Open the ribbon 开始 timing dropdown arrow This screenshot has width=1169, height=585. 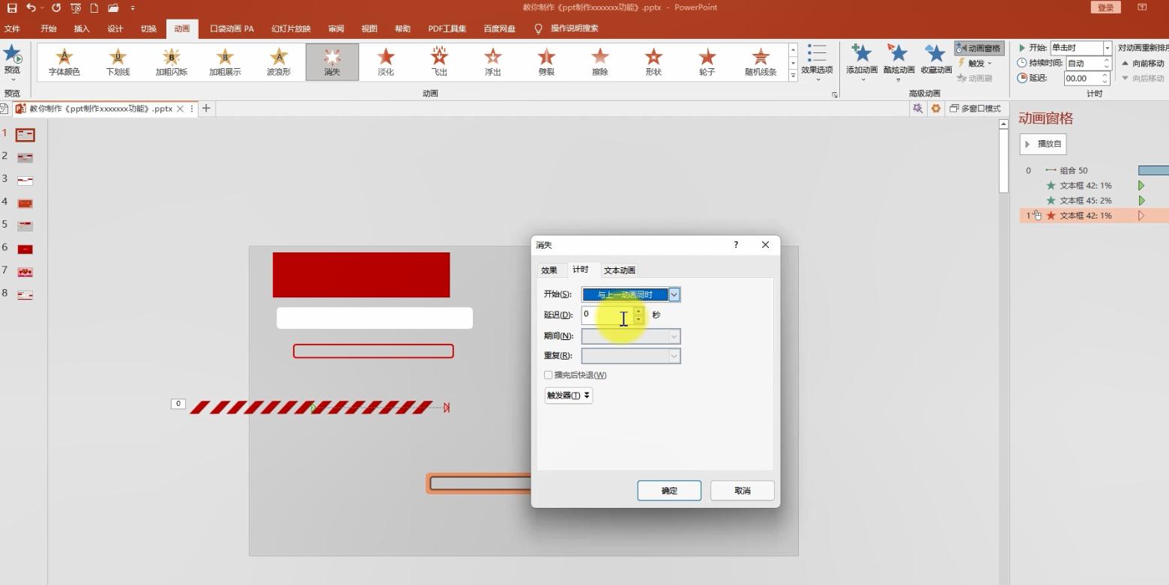point(1107,48)
